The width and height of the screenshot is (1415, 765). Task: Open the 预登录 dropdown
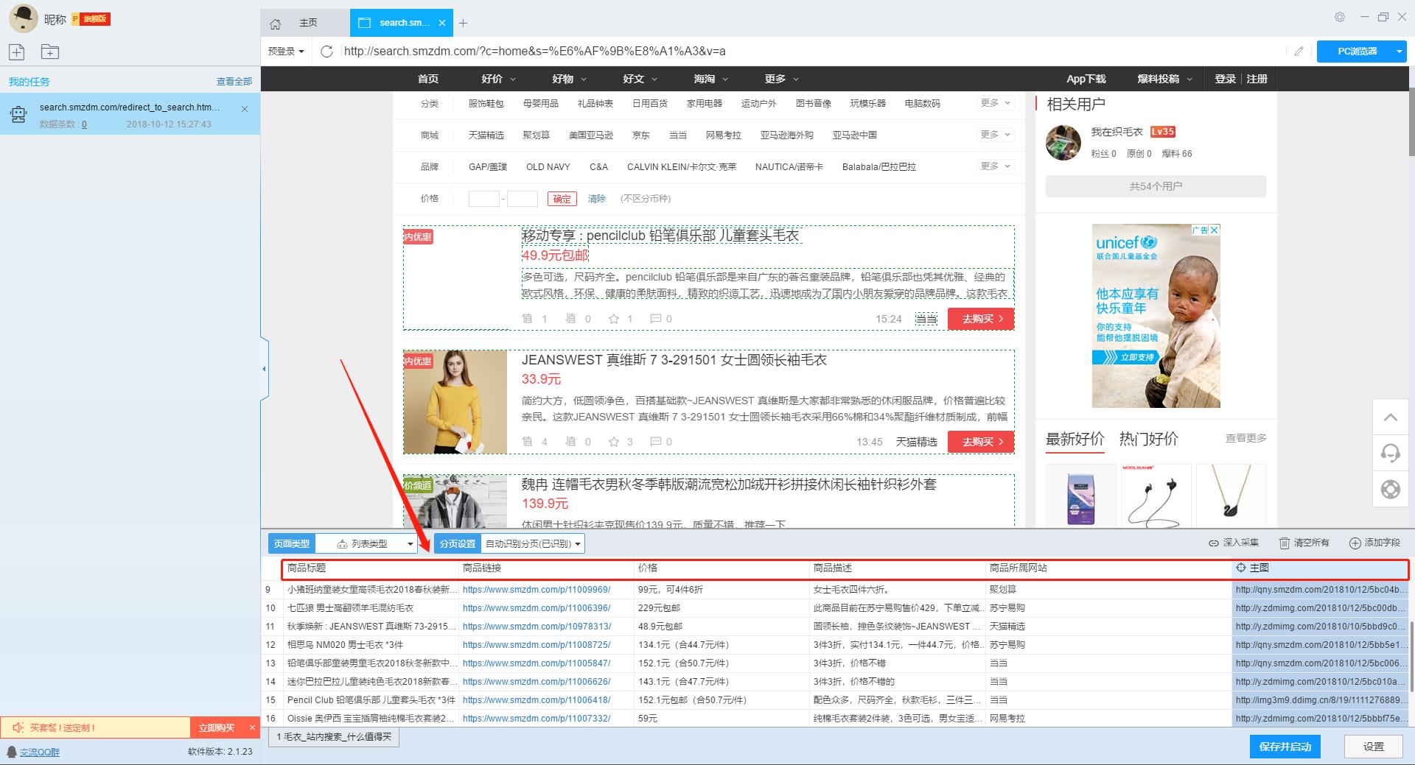tap(286, 51)
